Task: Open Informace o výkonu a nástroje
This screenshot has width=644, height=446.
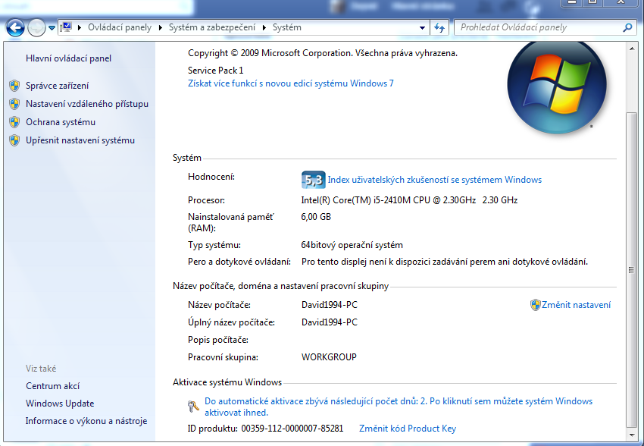Action: pyautogui.click(x=86, y=421)
